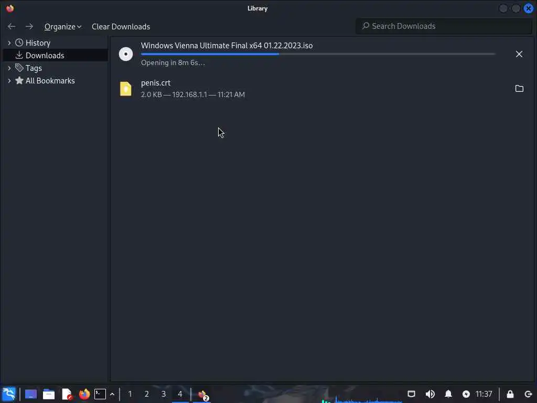Open the terminal emulator from the taskbar
The height and width of the screenshot is (403, 537).
tap(100, 394)
